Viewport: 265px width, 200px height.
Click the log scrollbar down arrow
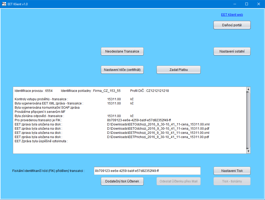pos(248,151)
